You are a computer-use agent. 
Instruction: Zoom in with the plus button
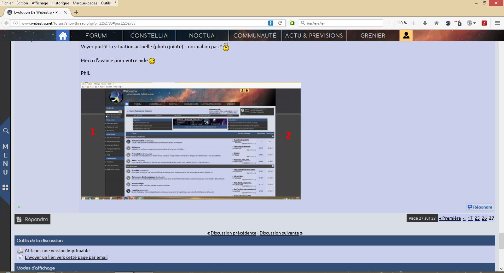(x=414, y=23)
